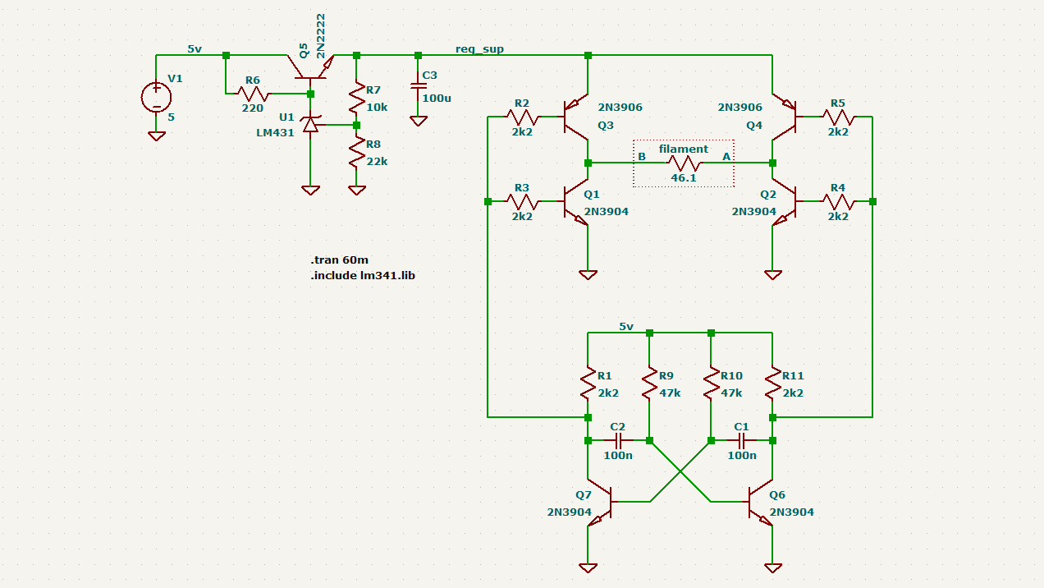Click the junction dot right of R4

click(x=872, y=201)
